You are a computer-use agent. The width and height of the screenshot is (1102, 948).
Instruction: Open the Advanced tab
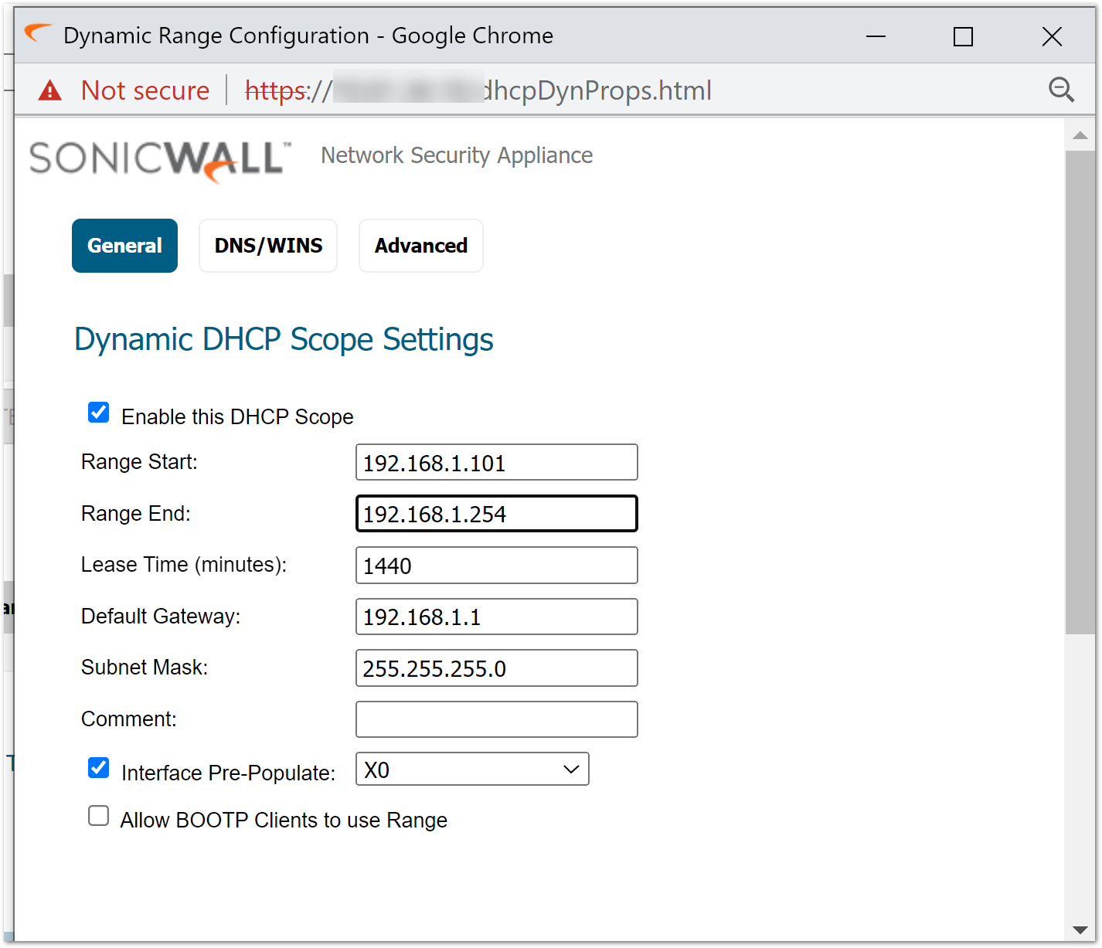pyautogui.click(x=420, y=246)
